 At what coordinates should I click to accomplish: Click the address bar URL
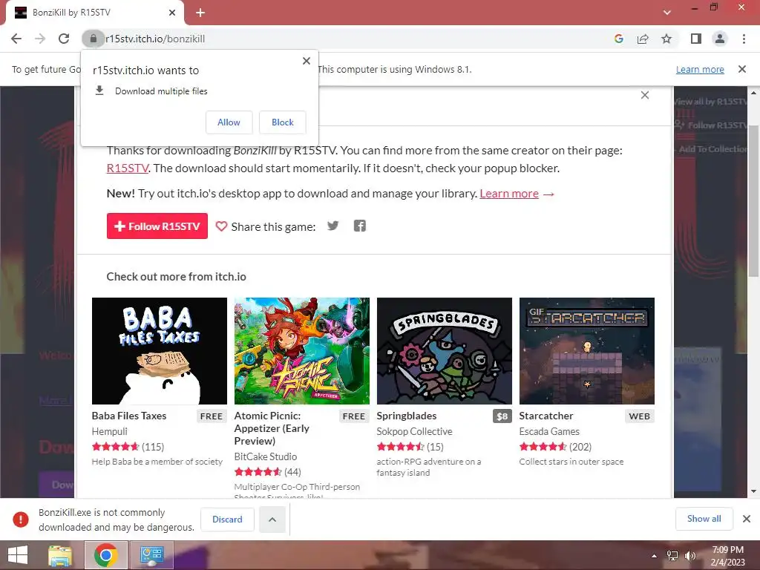(x=155, y=39)
